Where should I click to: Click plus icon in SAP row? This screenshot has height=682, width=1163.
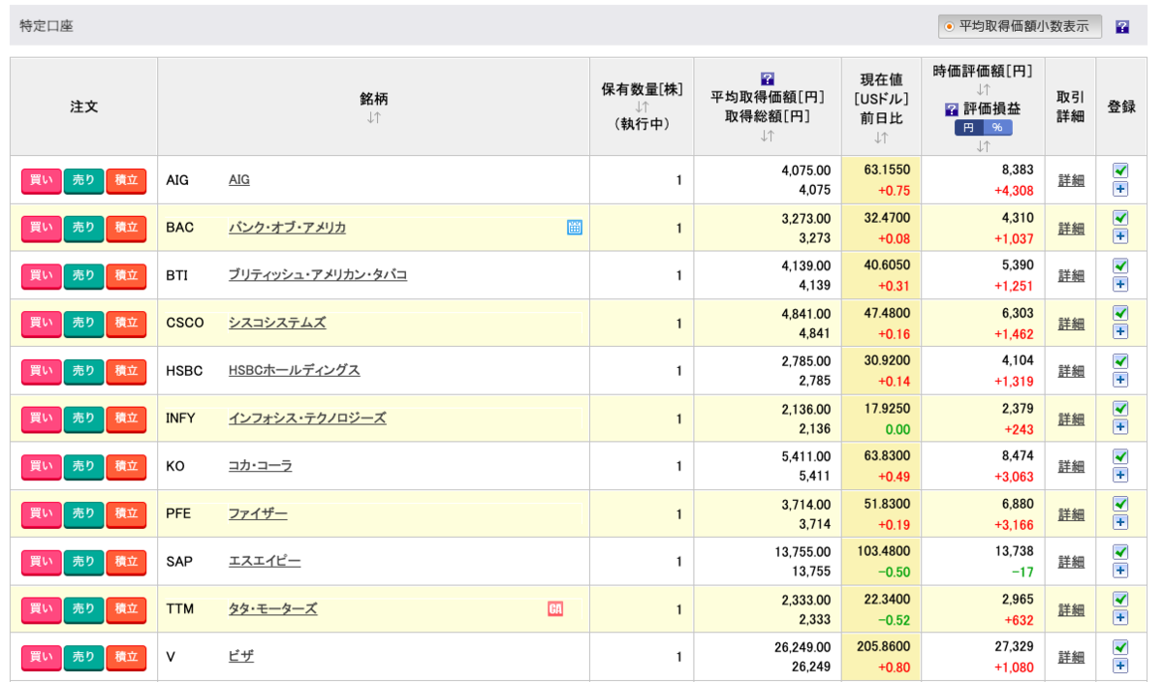[x=1120, y=570]
